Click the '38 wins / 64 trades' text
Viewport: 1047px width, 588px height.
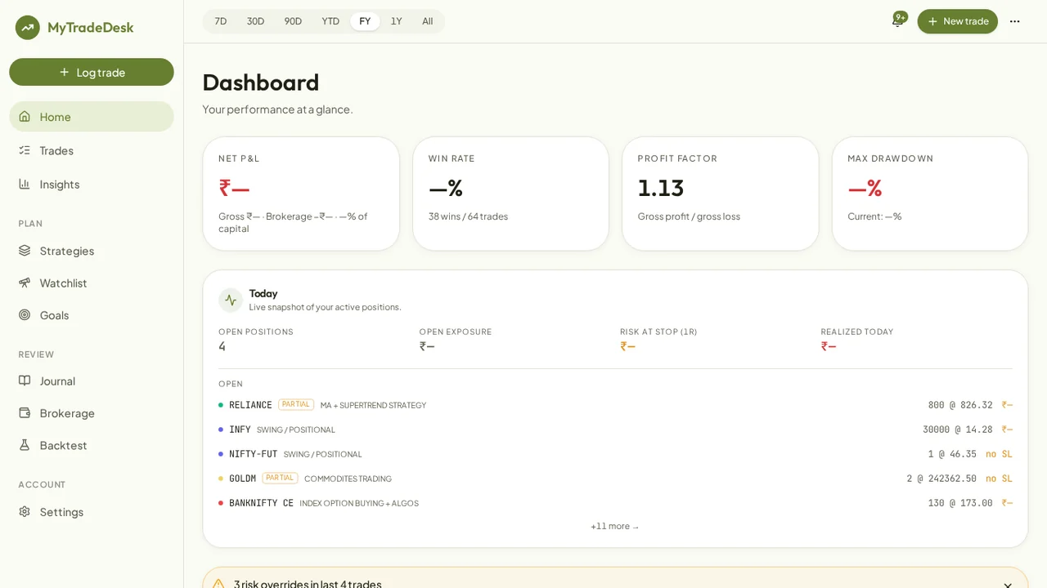point(468,216)
